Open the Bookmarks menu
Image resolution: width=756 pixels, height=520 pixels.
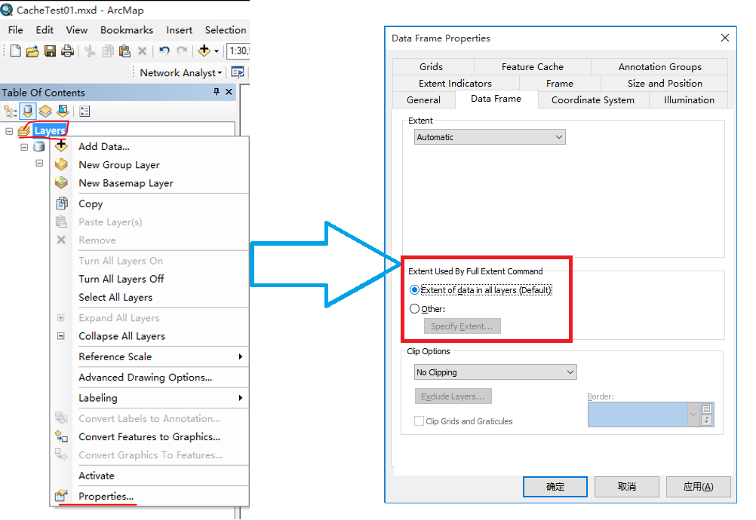pyautogui.click(x=127, y=30)
